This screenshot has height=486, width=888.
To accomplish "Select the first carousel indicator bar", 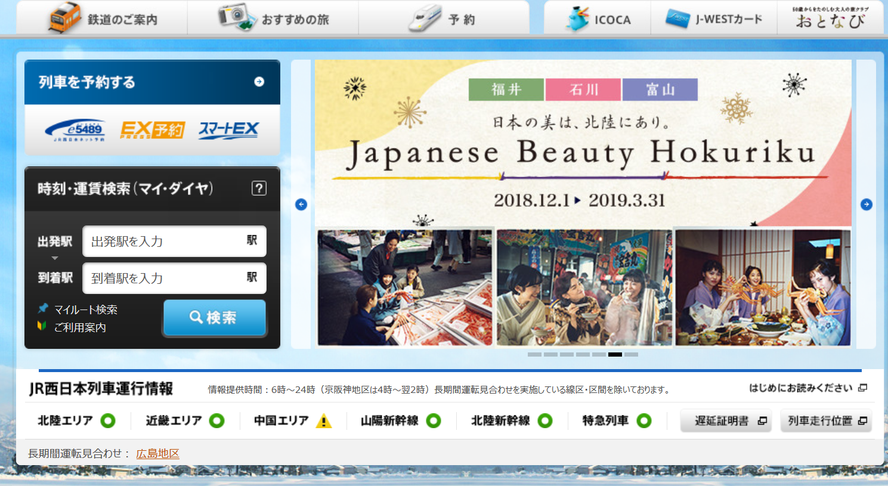I will [x=534, y=355].
